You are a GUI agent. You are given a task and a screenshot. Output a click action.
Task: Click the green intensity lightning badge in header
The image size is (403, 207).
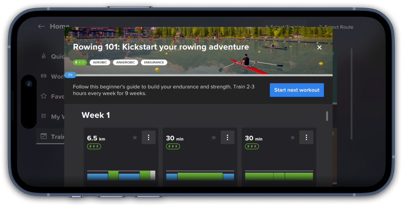coord(80,62)
